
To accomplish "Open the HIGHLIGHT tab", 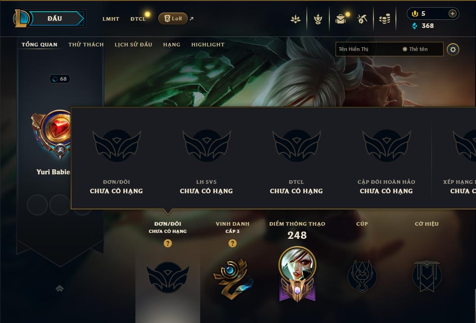I will 208,44.
